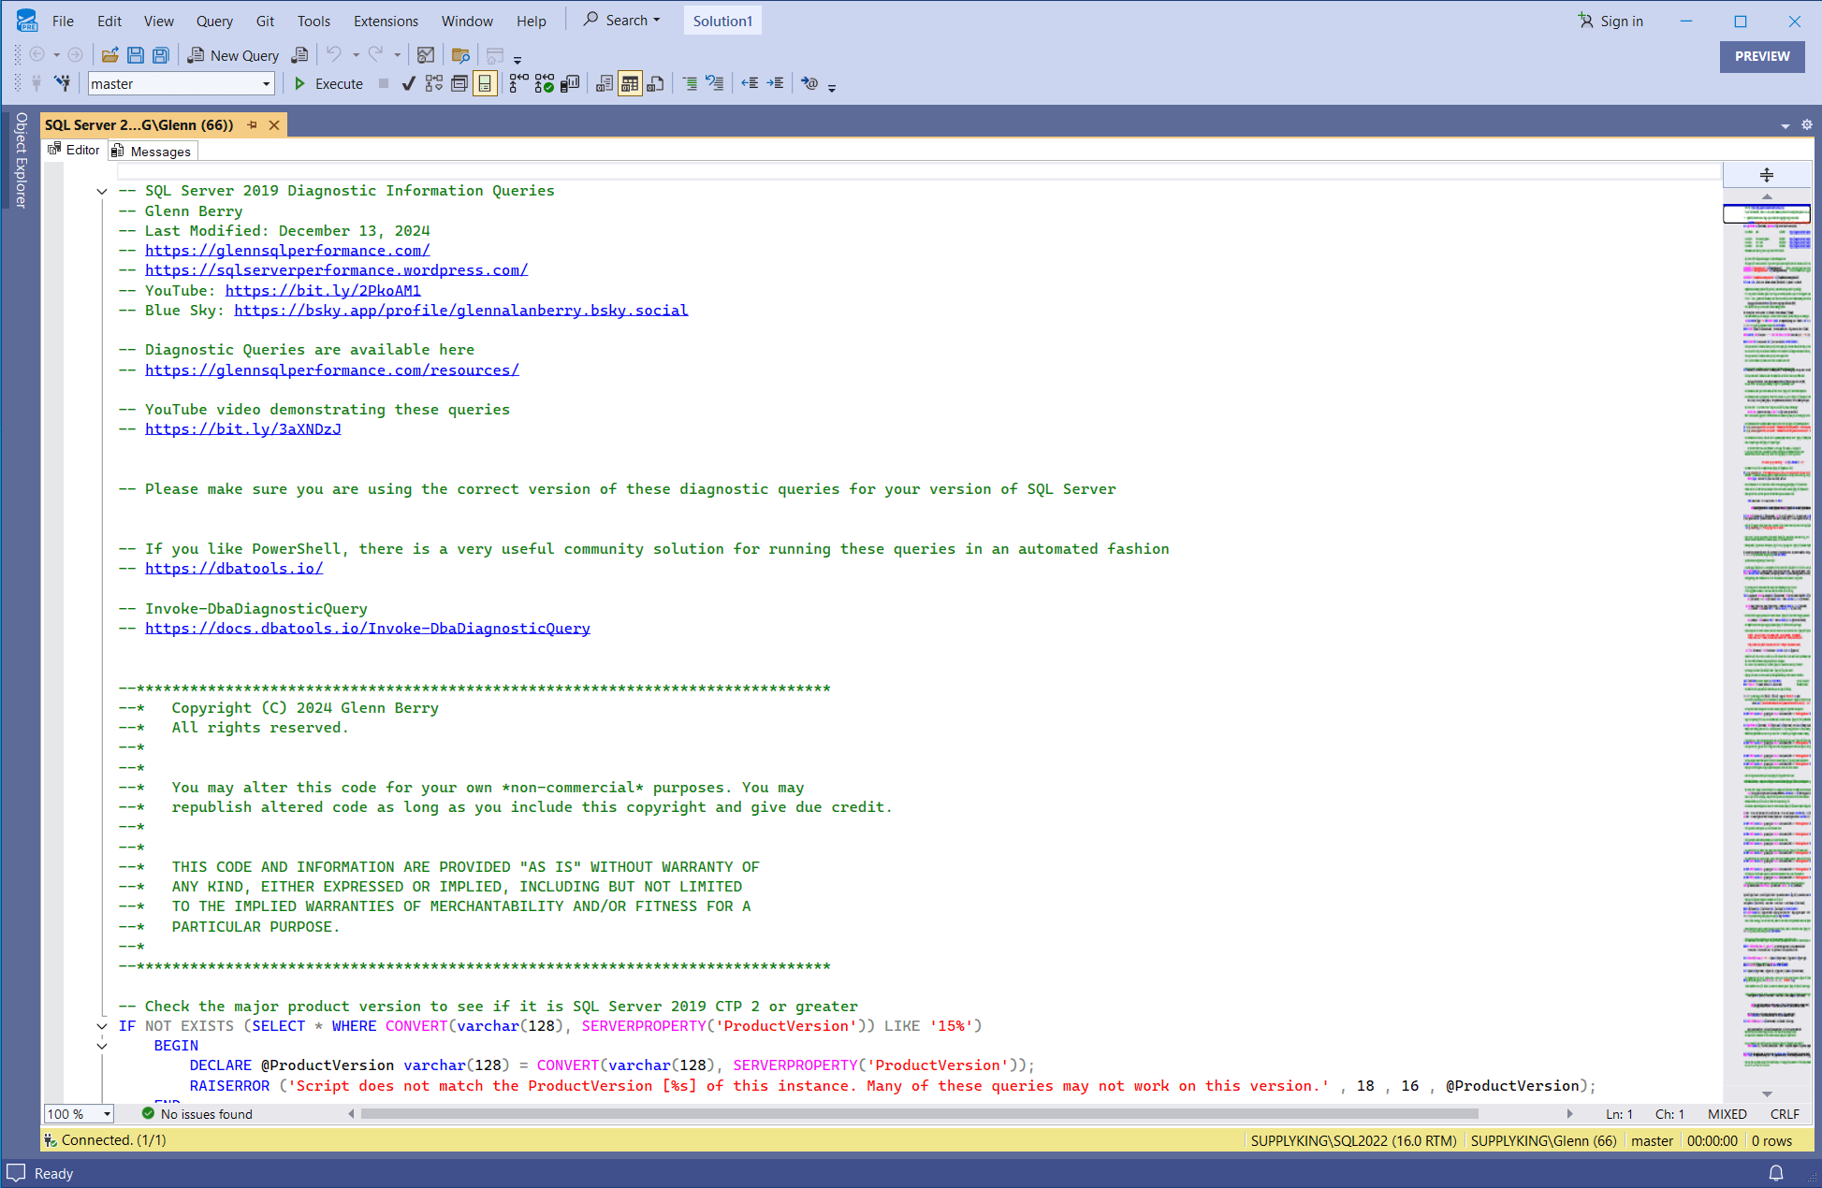Open the https://dbatools.io/ link
This screenshot has width=1822, height=1188.
234,569
